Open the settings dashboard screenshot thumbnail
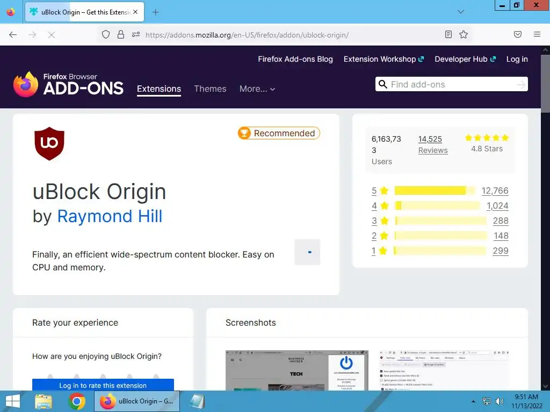The image size is (550, 412). pyautogui.click(x=444, y=370)
